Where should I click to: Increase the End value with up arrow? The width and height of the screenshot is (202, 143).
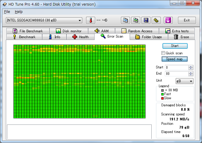point(191,73)
